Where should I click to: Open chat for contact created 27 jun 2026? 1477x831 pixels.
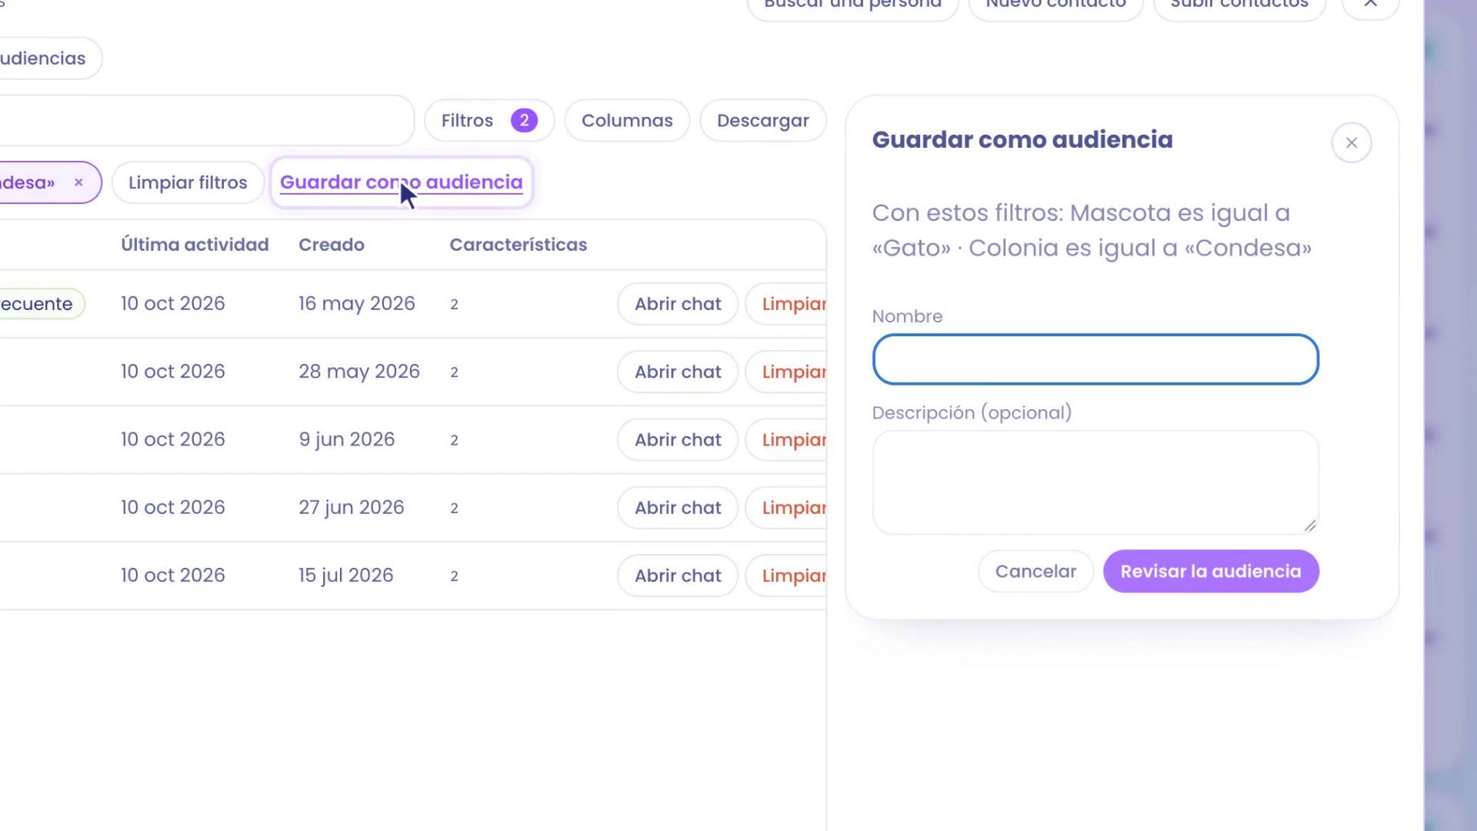coord(678,508)
